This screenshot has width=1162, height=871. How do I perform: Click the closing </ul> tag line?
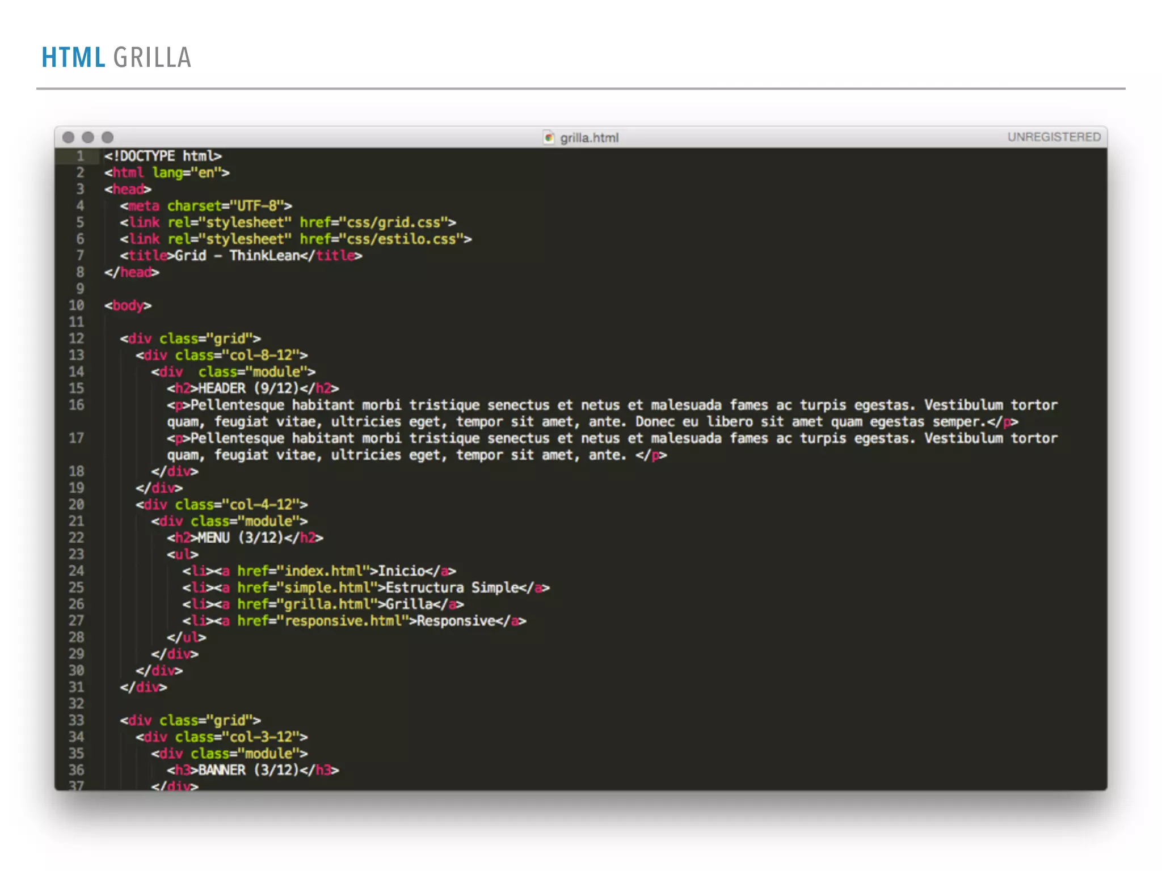pos(186,637)
